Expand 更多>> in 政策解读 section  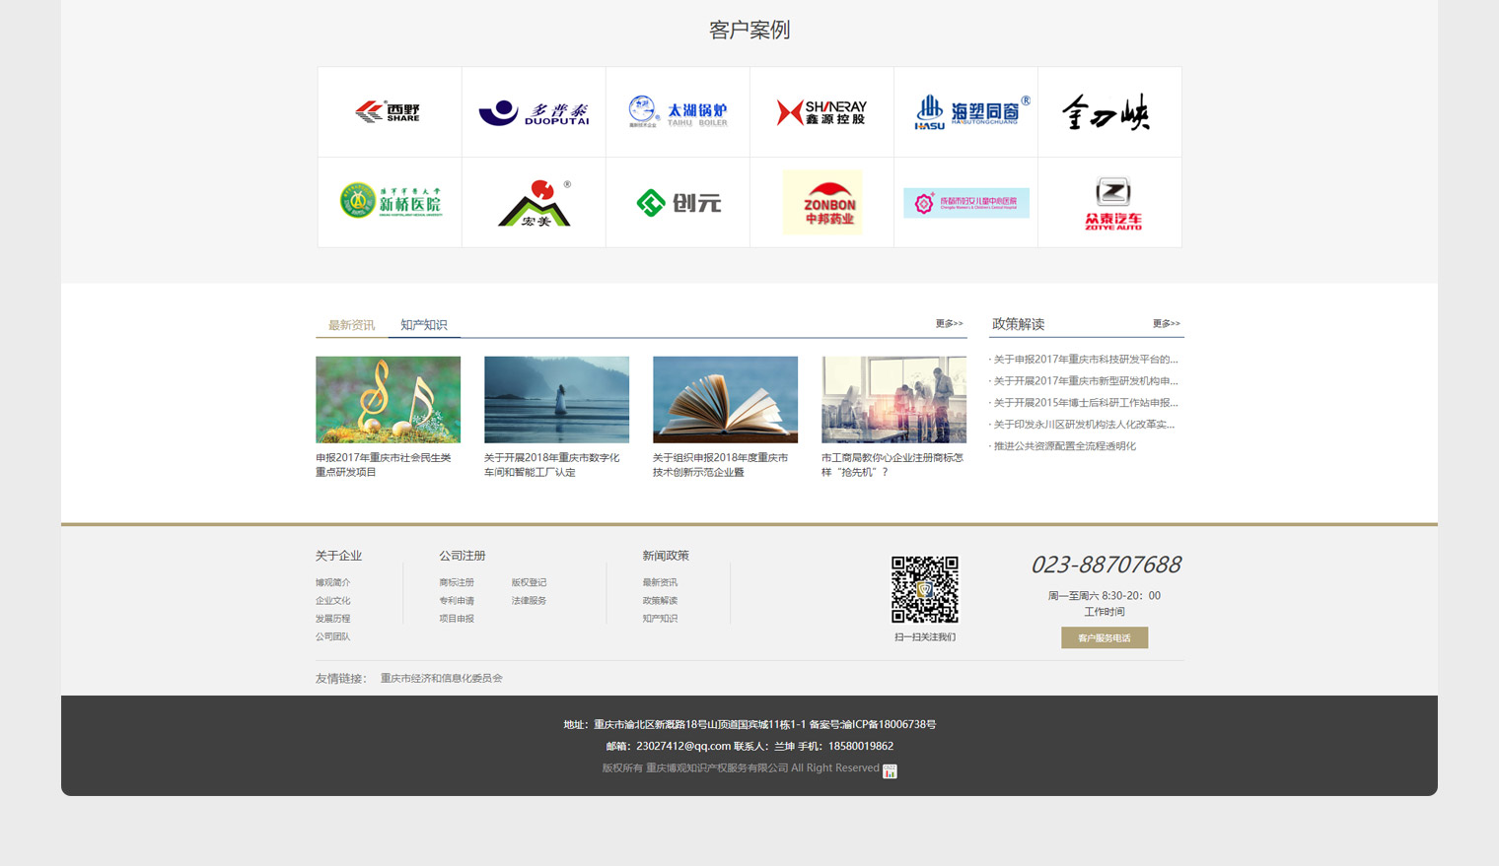pyautogui.click(x=1166, y=324)
